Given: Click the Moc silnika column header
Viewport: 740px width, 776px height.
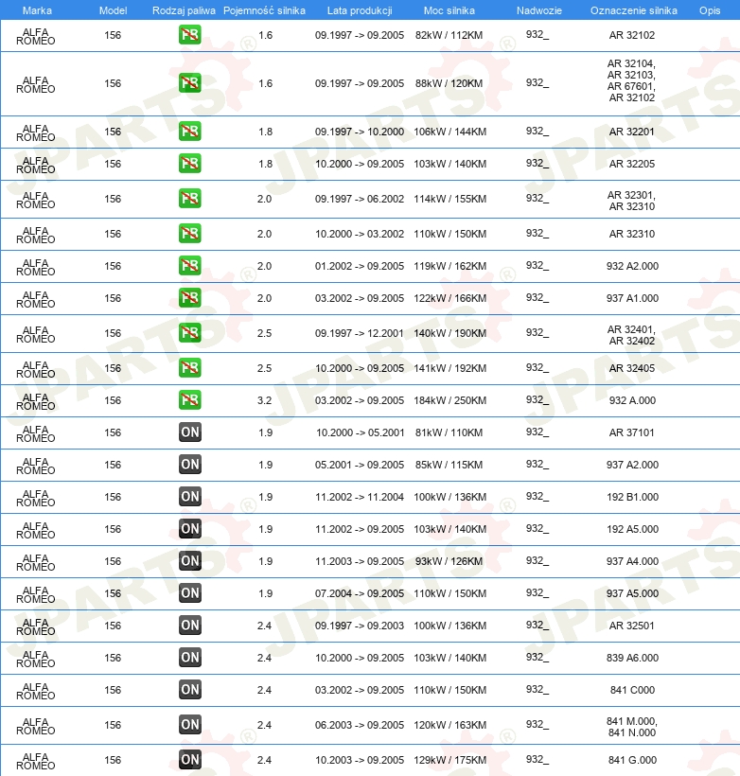Looking at the screenshot, I should click(x=449, y=10).
